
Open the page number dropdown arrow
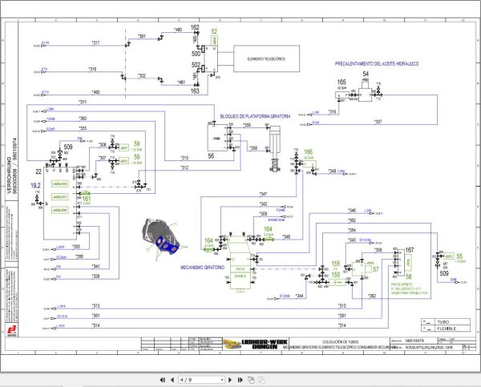222,380
